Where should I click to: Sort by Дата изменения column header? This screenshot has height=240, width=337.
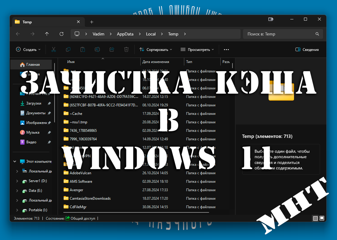click(155, 62)
